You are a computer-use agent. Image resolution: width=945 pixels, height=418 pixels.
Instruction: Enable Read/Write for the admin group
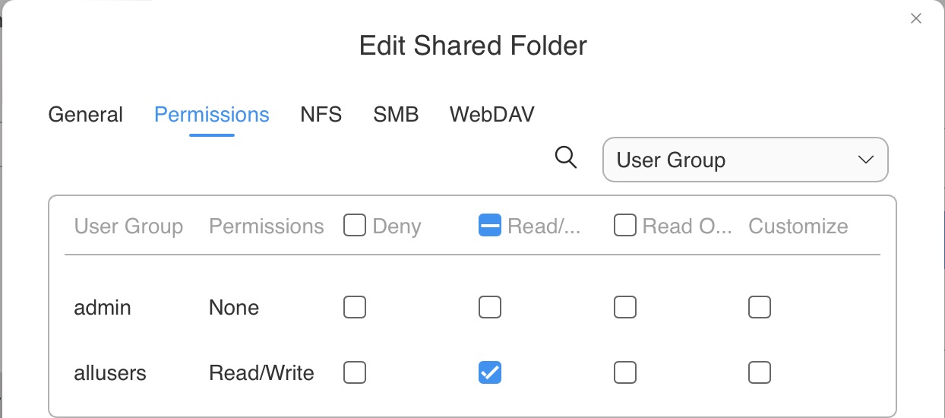pos(490,307)
